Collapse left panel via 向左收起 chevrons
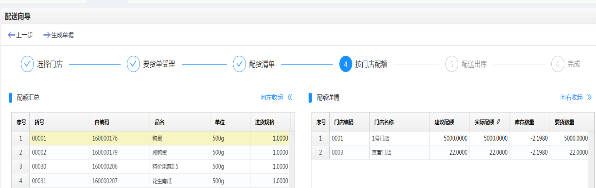This screenshot has height=188, width=596. pos(290,97)
